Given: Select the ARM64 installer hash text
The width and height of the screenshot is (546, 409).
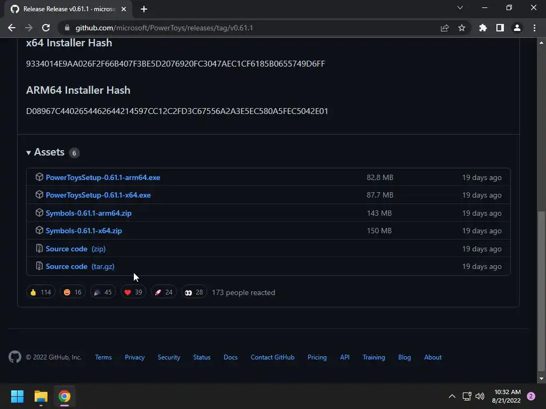Looking at the screenshot, I should click(177, 111).
